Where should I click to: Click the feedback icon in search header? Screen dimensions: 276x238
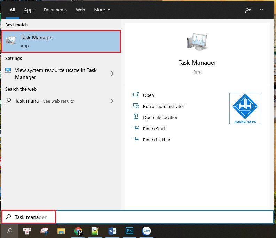click(248, 10)
